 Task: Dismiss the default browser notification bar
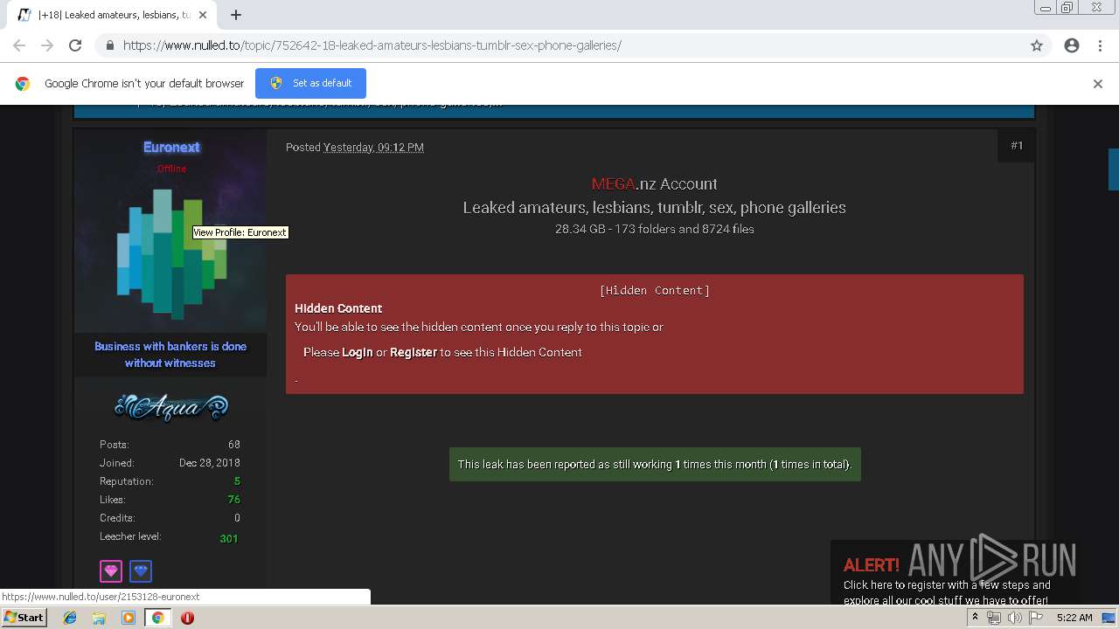[1097, 84]
